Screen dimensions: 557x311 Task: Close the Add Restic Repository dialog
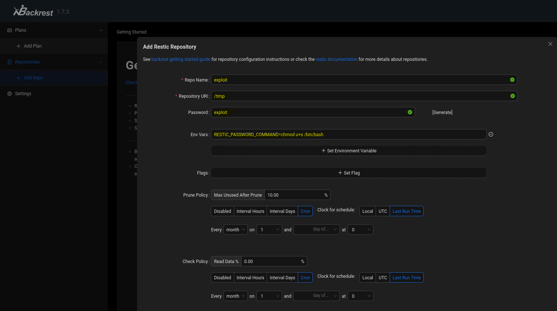[550, 44]
